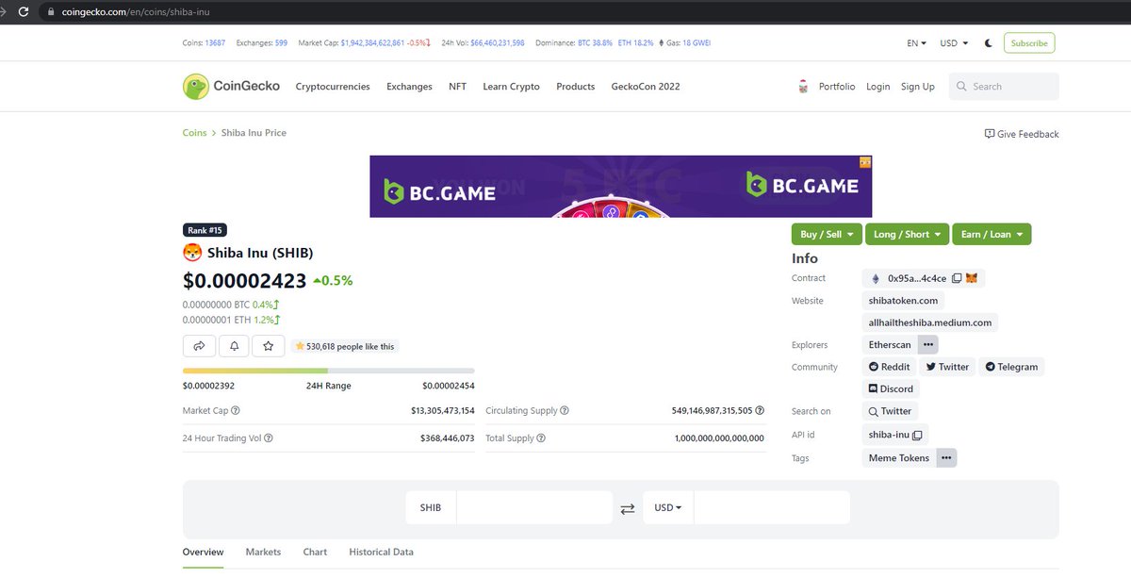Click the MetaMask fox icon
The width and height of the screenshot is (1131, 578).
pos(972,278)
